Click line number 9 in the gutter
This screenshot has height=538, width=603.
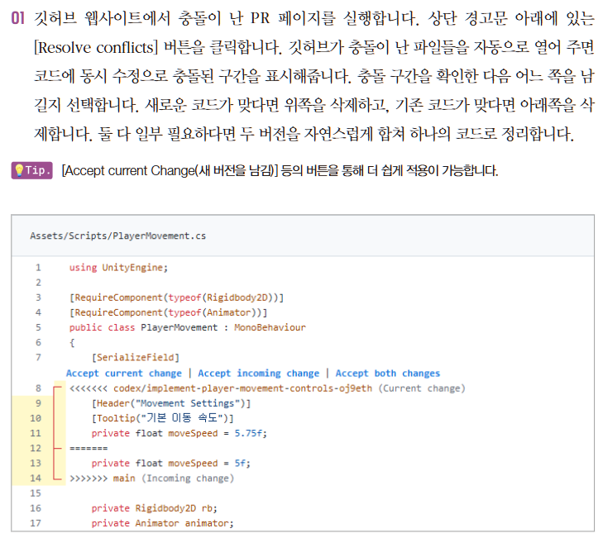click(x=38, y=403)
